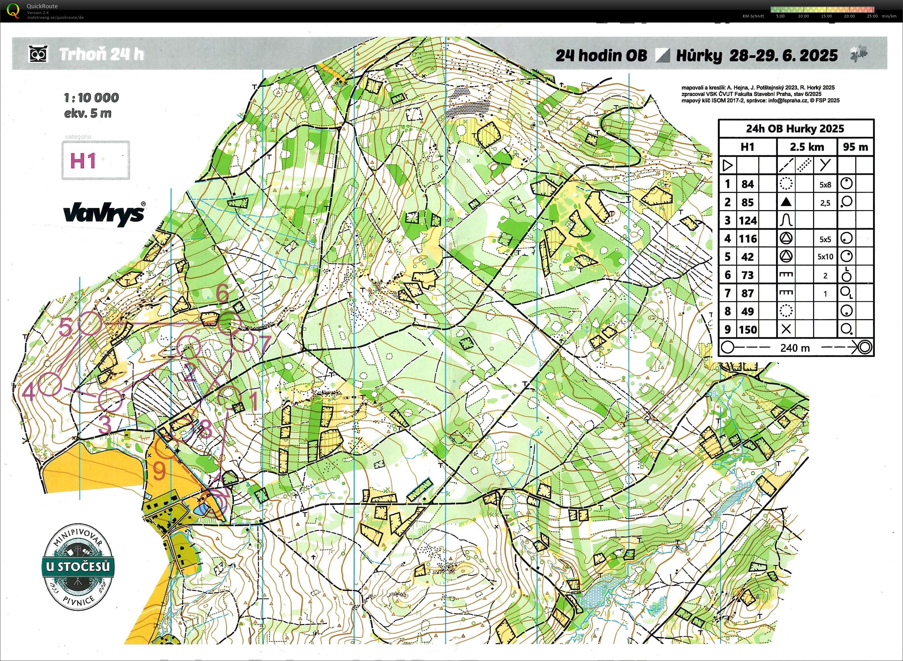Viewport: 903px width, 661px height.
Task: Click the 24h OB Hurky 2025 table header
Action: 795,129
